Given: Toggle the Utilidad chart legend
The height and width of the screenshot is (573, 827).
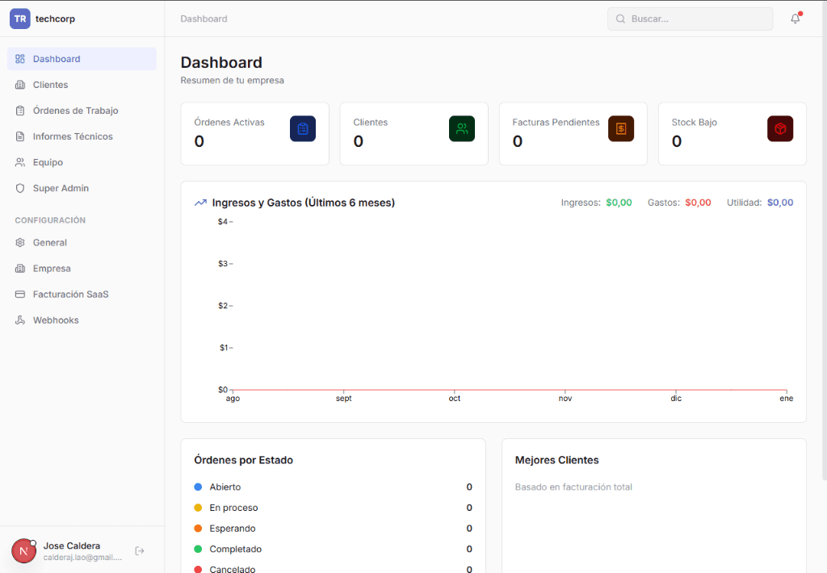Looking at the screenshot, I should tap(759, 203).
